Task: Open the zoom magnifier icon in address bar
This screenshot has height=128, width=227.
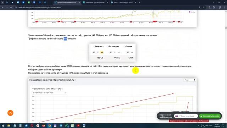Action: tap(200, 7)
